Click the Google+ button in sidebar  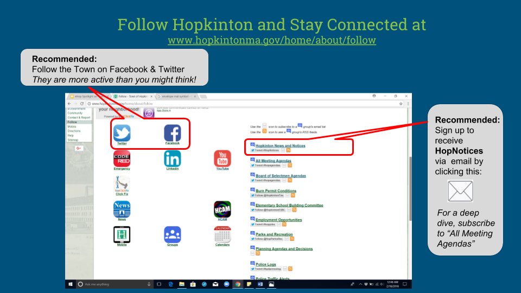click(x=79, y=148)
